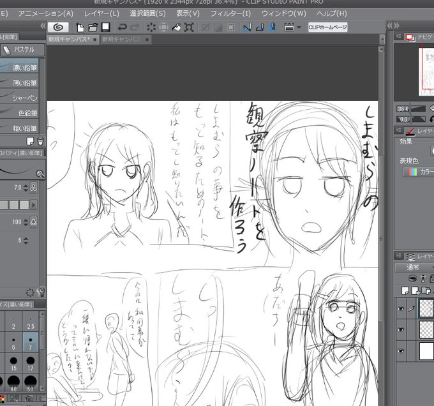Delete the sub tool with trash icon
This screenshot has width=434, height=406.
tap(40, 142)
